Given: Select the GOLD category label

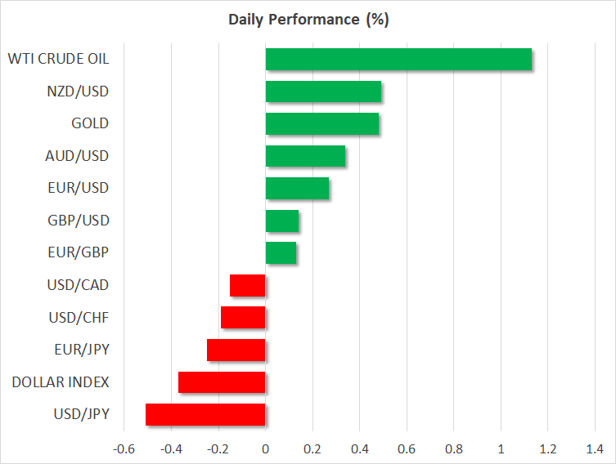Looking at the screenshot, I should [x=90, y=123].
